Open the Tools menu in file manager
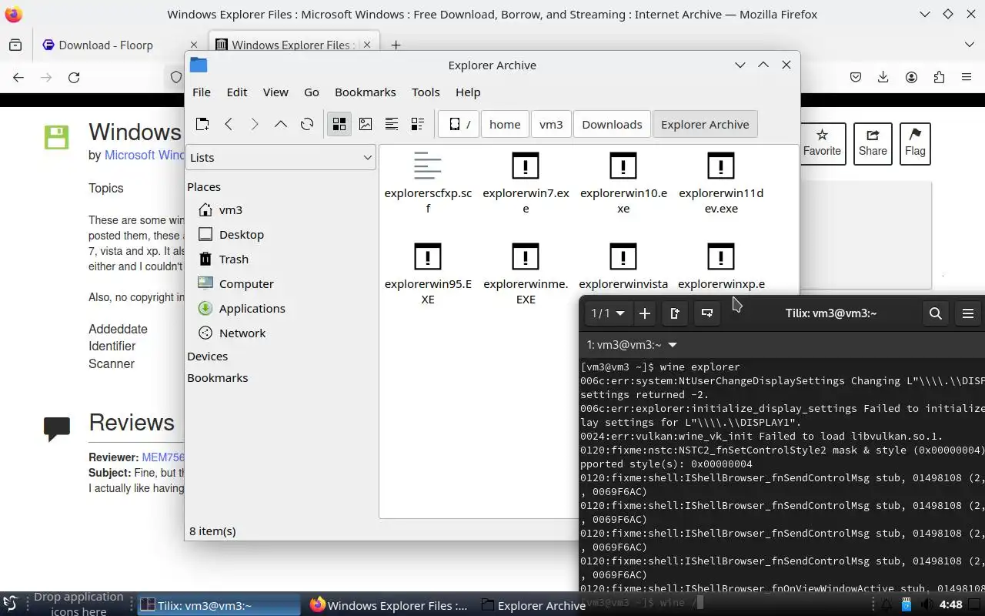Screen dimensions: 985x616 point(426,92)
